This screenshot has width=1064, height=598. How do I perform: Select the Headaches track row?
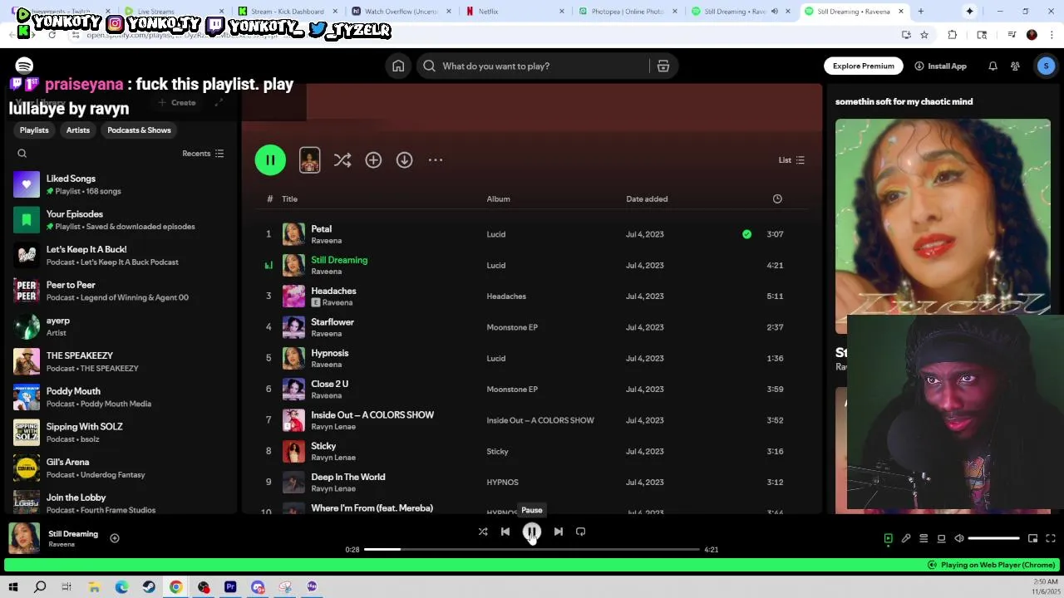pyautogui.click(x=532, y=297)
